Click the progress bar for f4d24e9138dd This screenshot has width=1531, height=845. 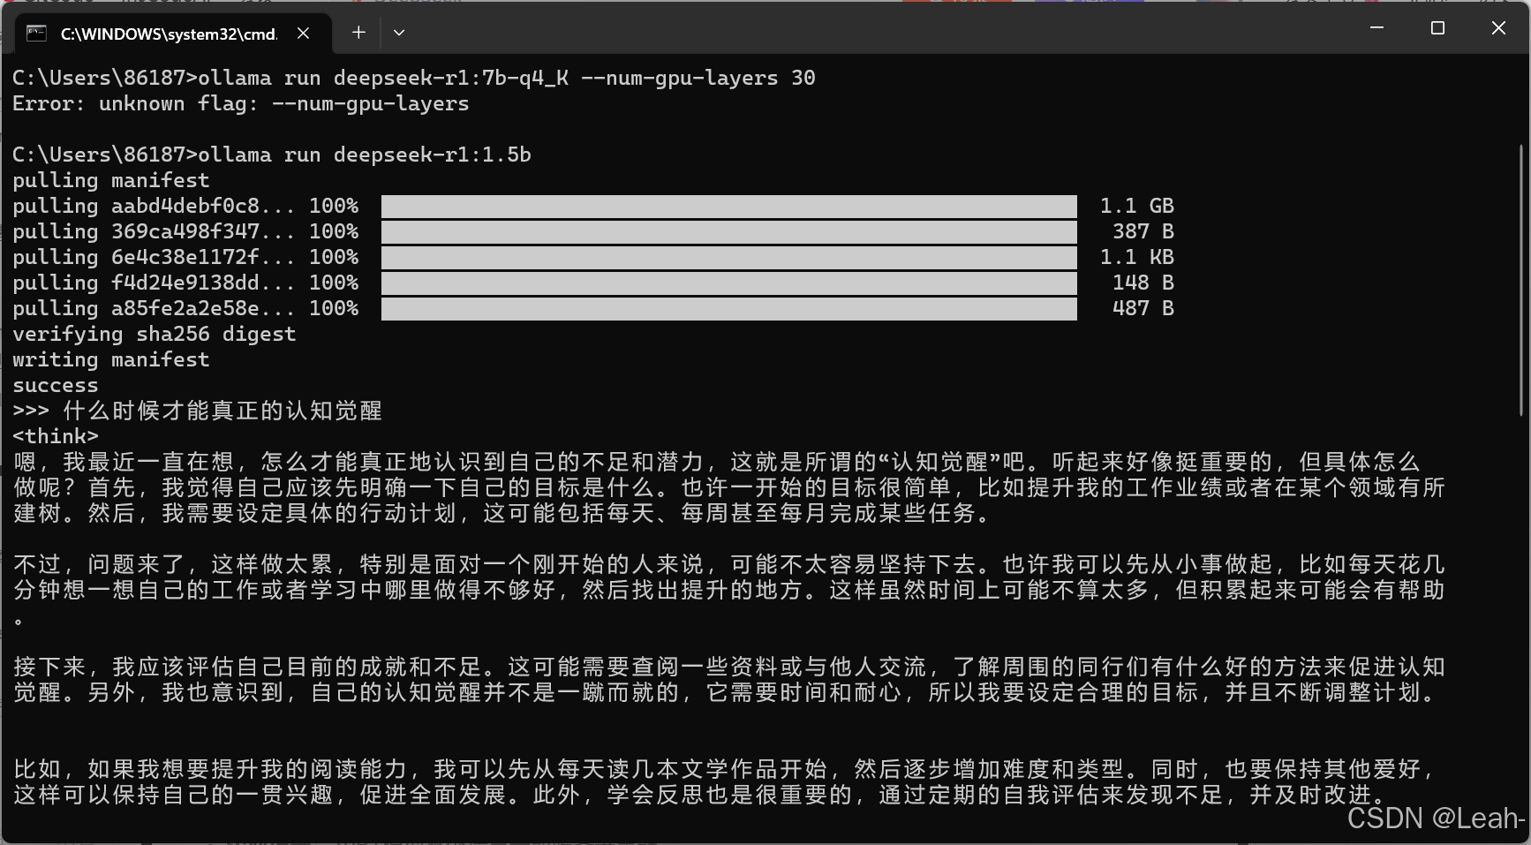click(729, 283)
